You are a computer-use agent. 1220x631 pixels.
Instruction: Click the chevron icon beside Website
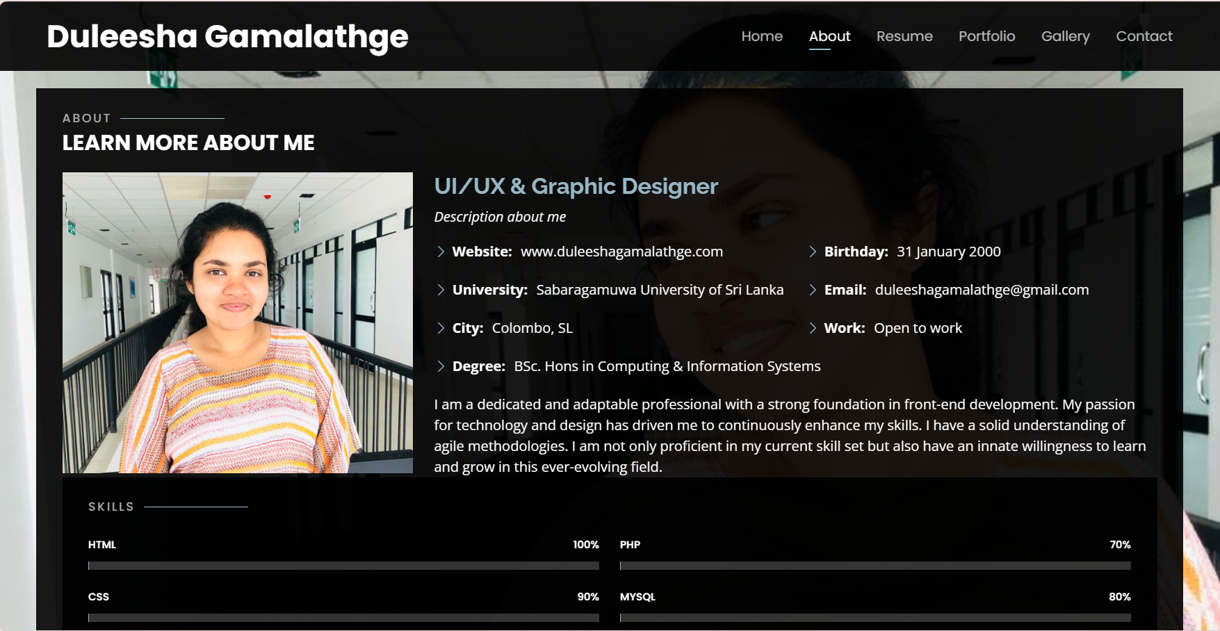[441, 252]
